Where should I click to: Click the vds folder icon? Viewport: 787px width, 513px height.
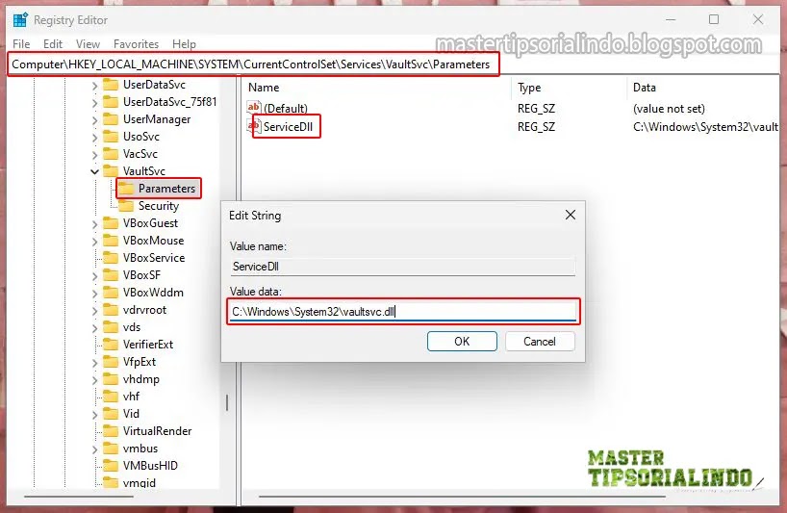point(111,327)
